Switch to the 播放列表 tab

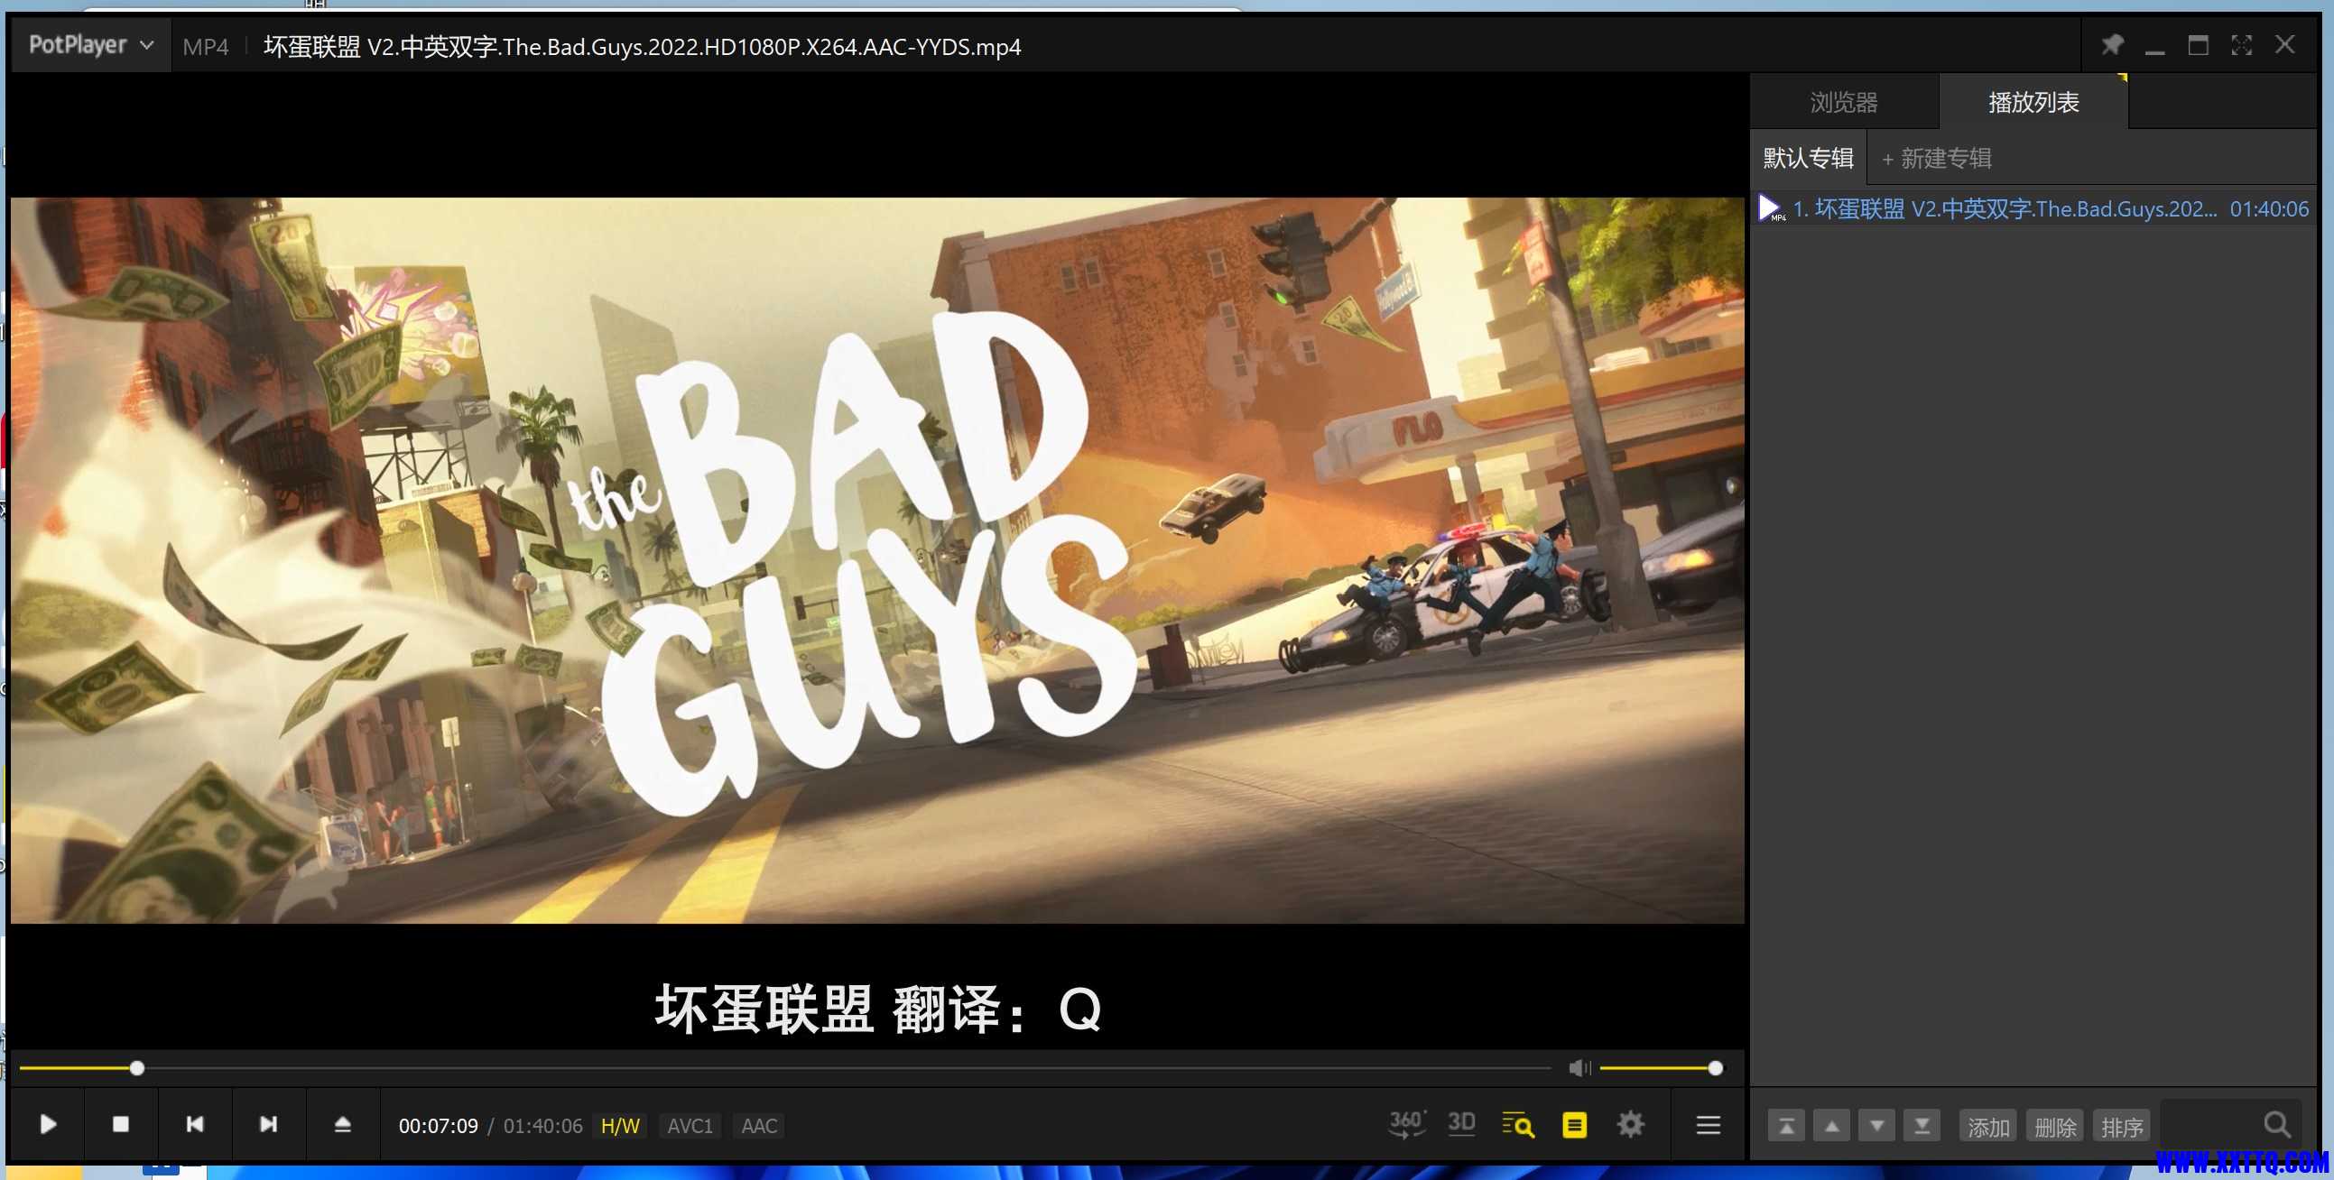click(x=2033, y=101)
